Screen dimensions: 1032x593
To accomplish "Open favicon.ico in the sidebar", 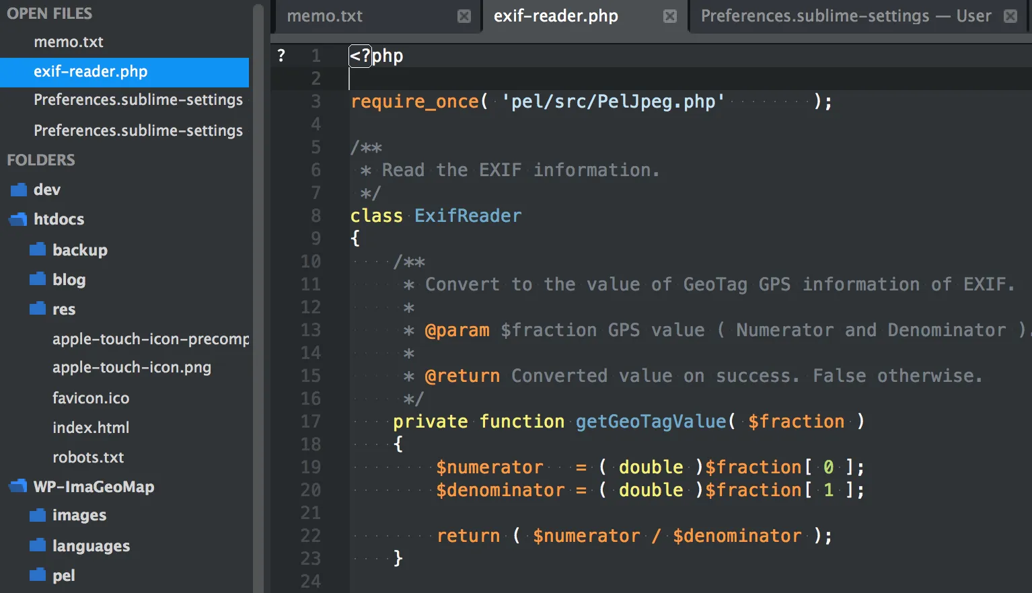I will 91,398.
